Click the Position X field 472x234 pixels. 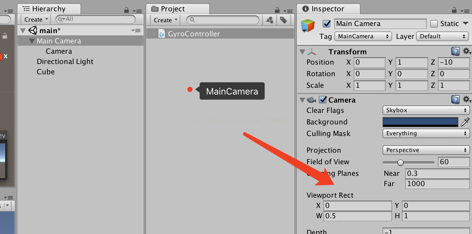(369, 62)
